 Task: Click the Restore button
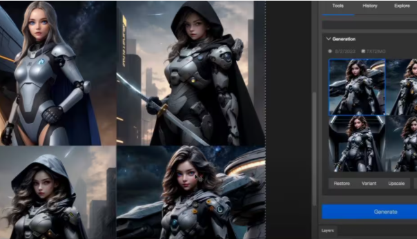[342, 184]
